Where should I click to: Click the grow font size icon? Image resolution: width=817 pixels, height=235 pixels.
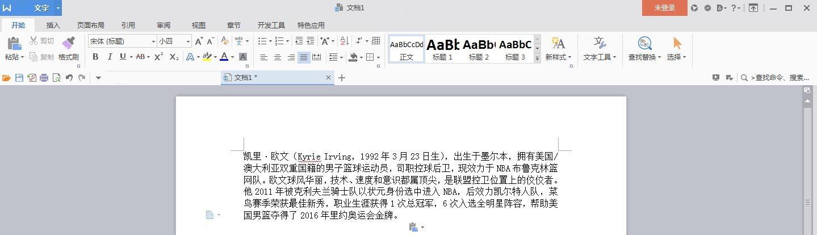tap(199, 41)
